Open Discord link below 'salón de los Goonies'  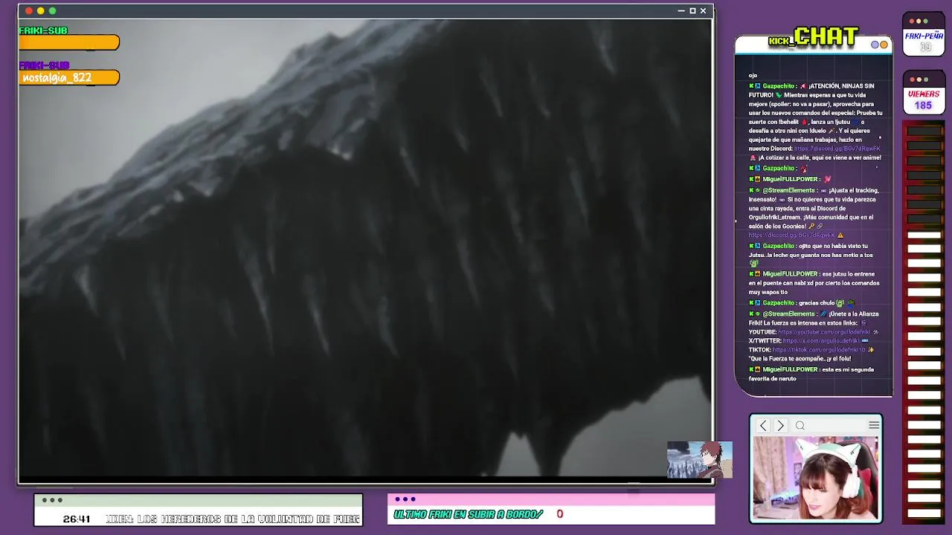(792, 235)
